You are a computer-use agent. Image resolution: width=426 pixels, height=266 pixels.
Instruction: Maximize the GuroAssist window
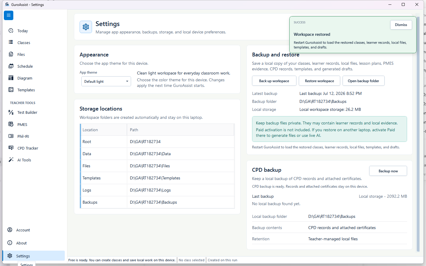403,4
